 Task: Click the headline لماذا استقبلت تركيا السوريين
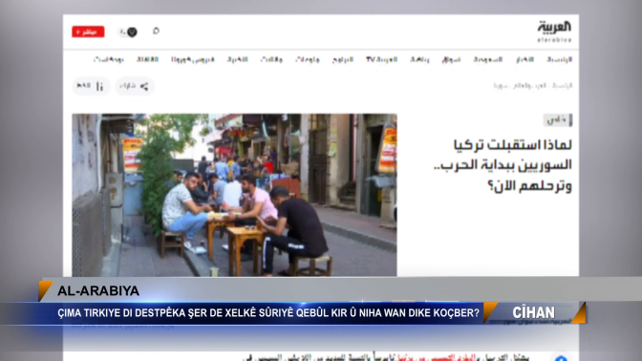(x=503, y=165)
